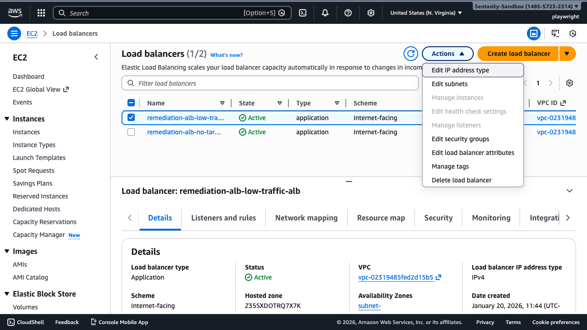This screenshot has width=587, height=330.
Task: Launch CloudShell from top navigation bar
Action: point(303,13)
